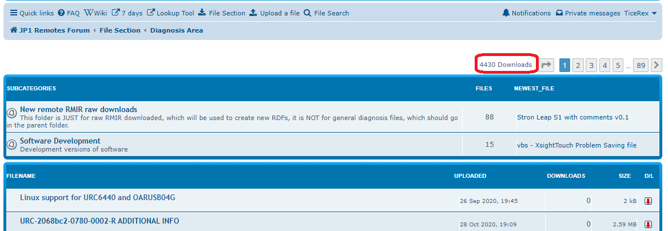This screenshot has width=668, height=231.
Task: Launch the Lookup Tool
Action: (170, 13)
